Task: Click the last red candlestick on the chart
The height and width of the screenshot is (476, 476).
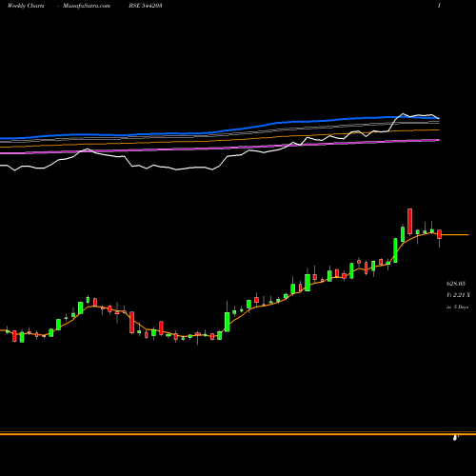Action: coord(440,234)
